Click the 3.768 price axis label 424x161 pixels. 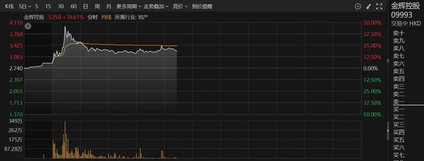tap(16, 34)
